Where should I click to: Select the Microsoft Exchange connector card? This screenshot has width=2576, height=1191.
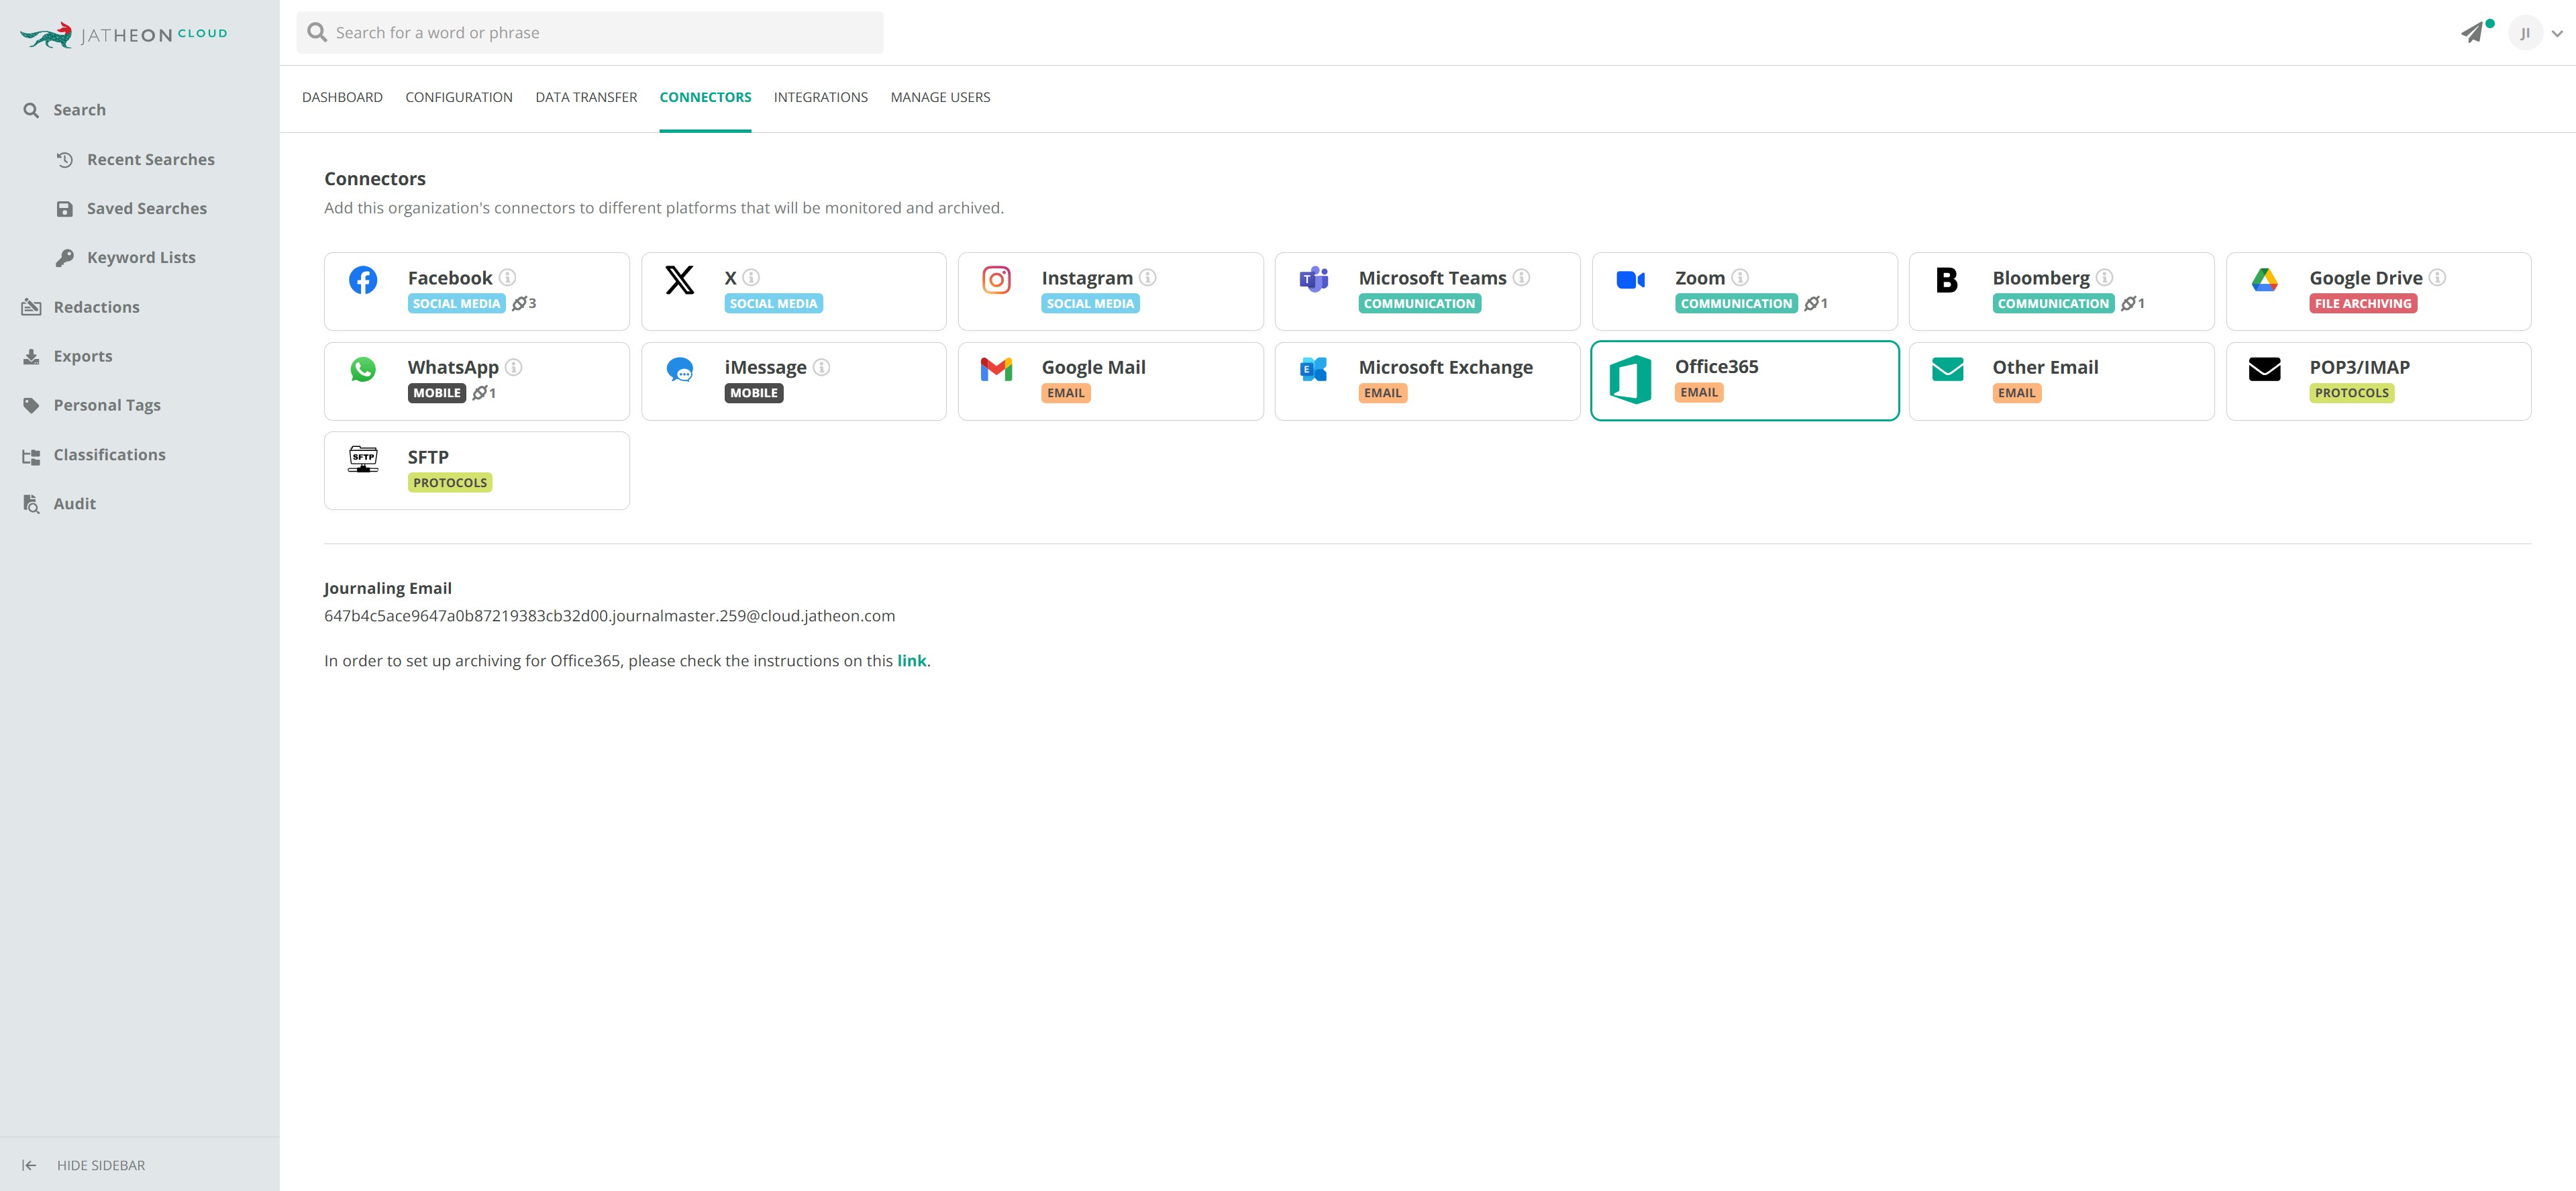point(1428,381)
